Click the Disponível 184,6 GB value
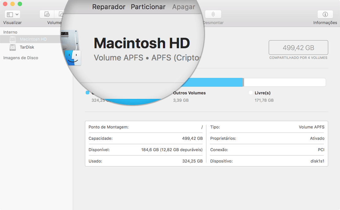Viewport: 340px width, 210px height. 172,150
